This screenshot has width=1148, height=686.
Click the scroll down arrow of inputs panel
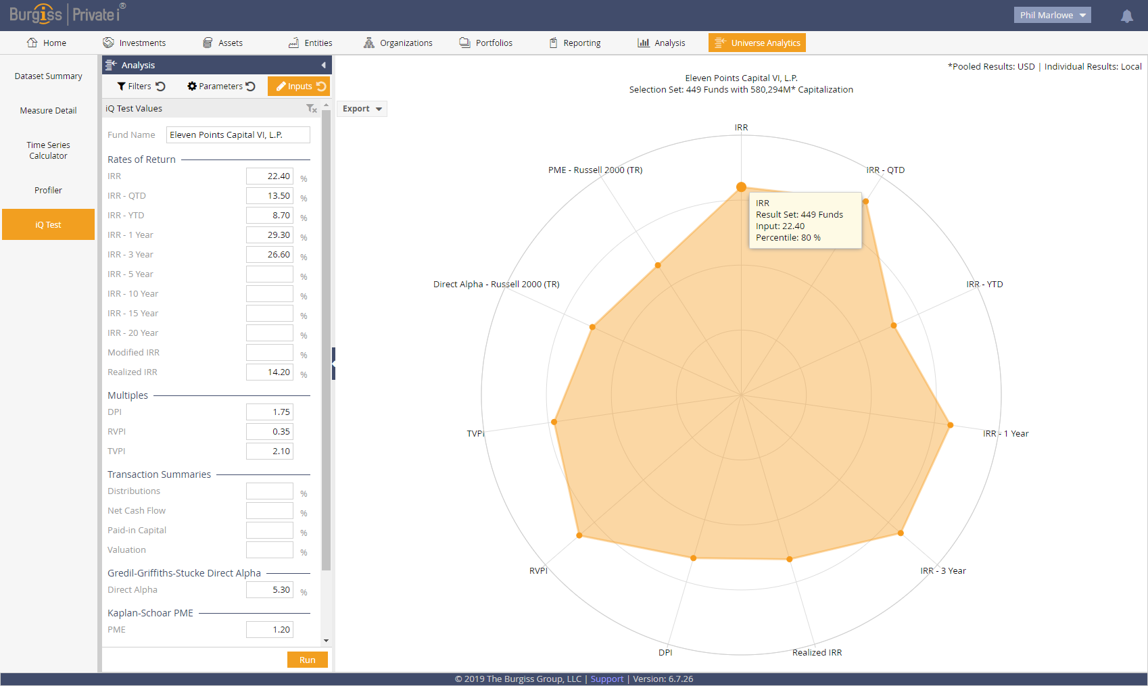(326, 641)
